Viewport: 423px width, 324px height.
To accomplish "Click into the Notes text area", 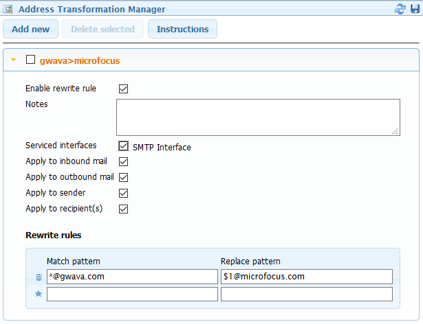I will tap(258, 117).
